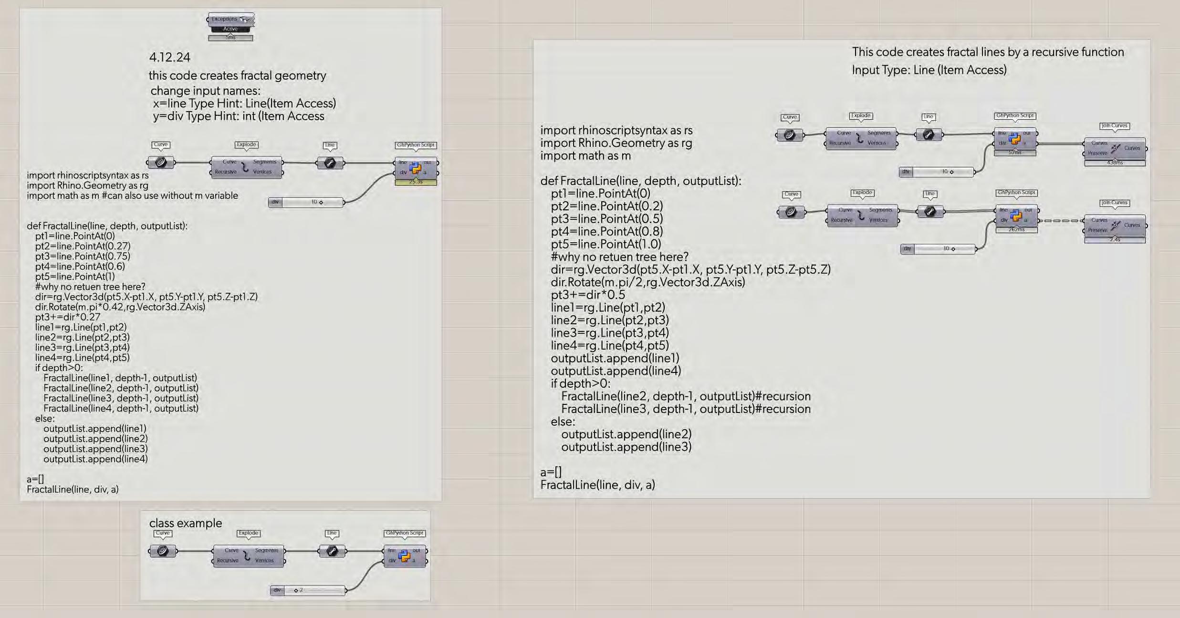The width and height of the screenshot is (1180, 618).
Task: Click Python icon on GhPython Script showing 25.3s
Action: tap(415, 168)
